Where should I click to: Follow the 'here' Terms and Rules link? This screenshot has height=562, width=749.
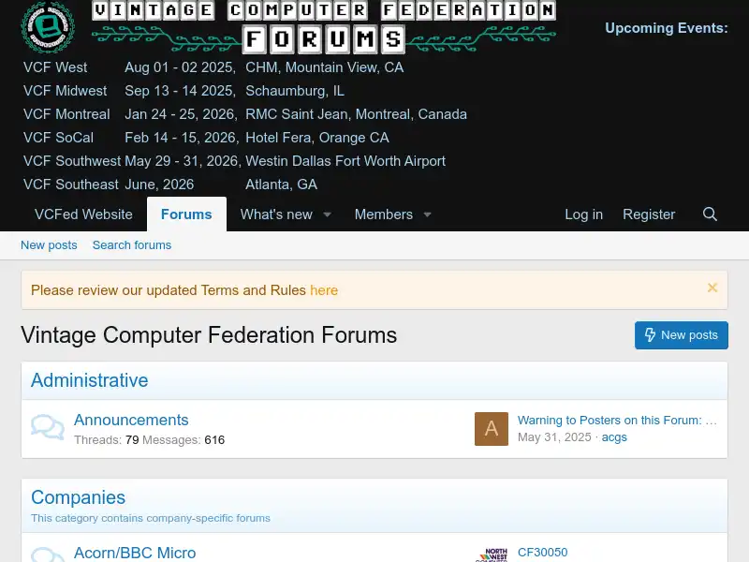[x=324, y=290]
